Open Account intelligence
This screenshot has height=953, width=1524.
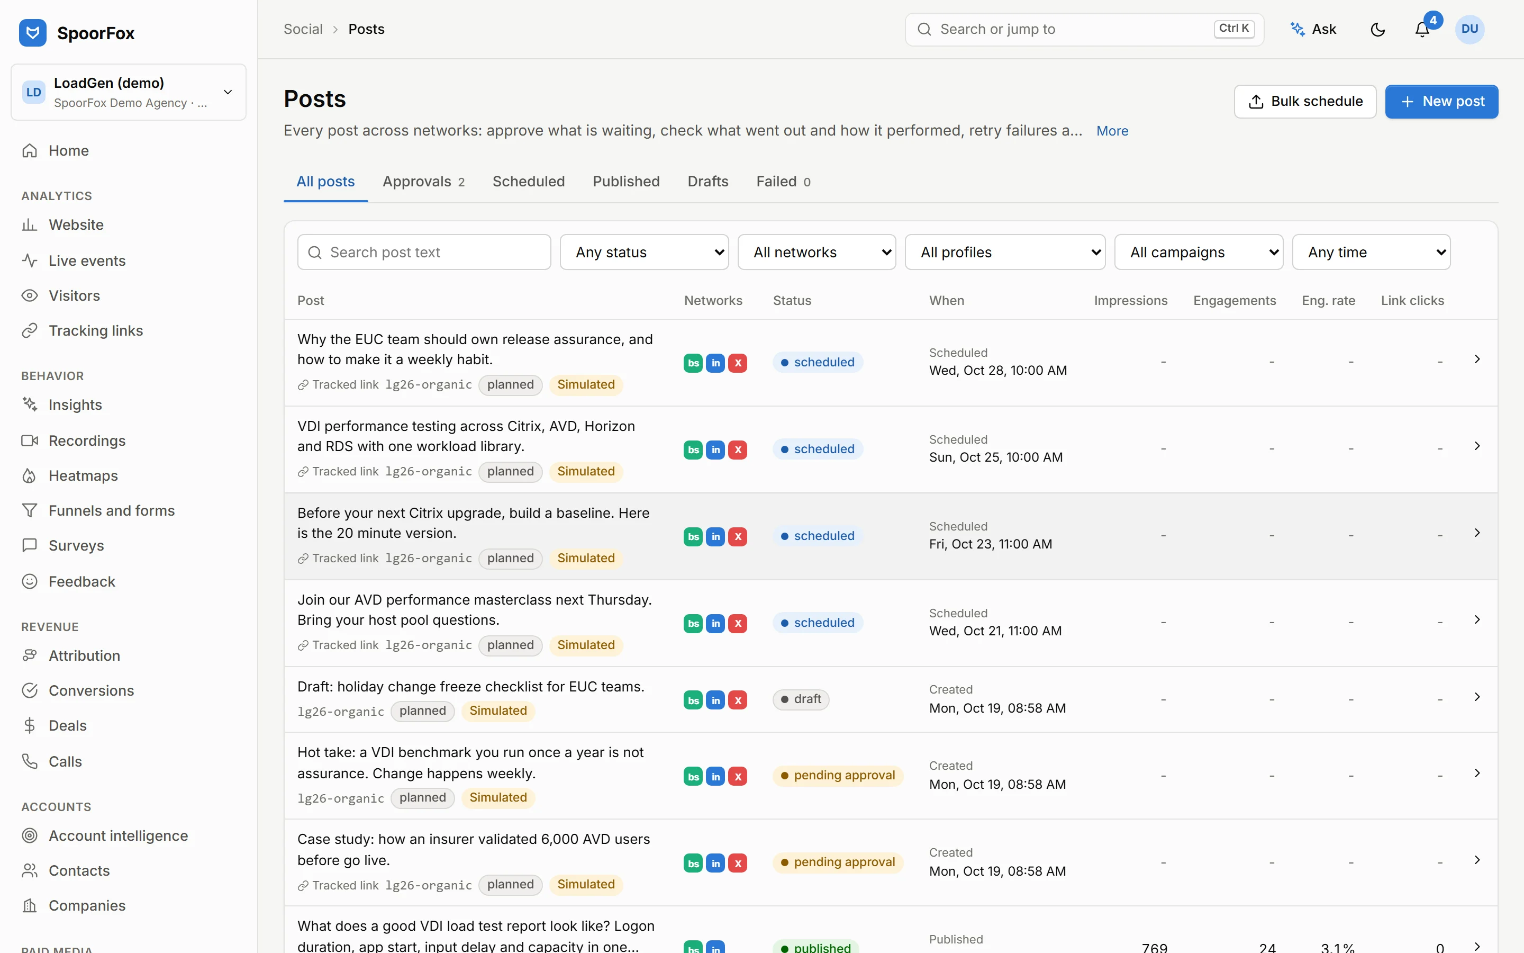[129, 836]
